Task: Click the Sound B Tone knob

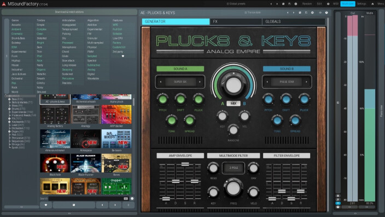Action: point(277,121)
